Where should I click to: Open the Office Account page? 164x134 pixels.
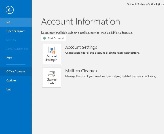tap(16, 71)
